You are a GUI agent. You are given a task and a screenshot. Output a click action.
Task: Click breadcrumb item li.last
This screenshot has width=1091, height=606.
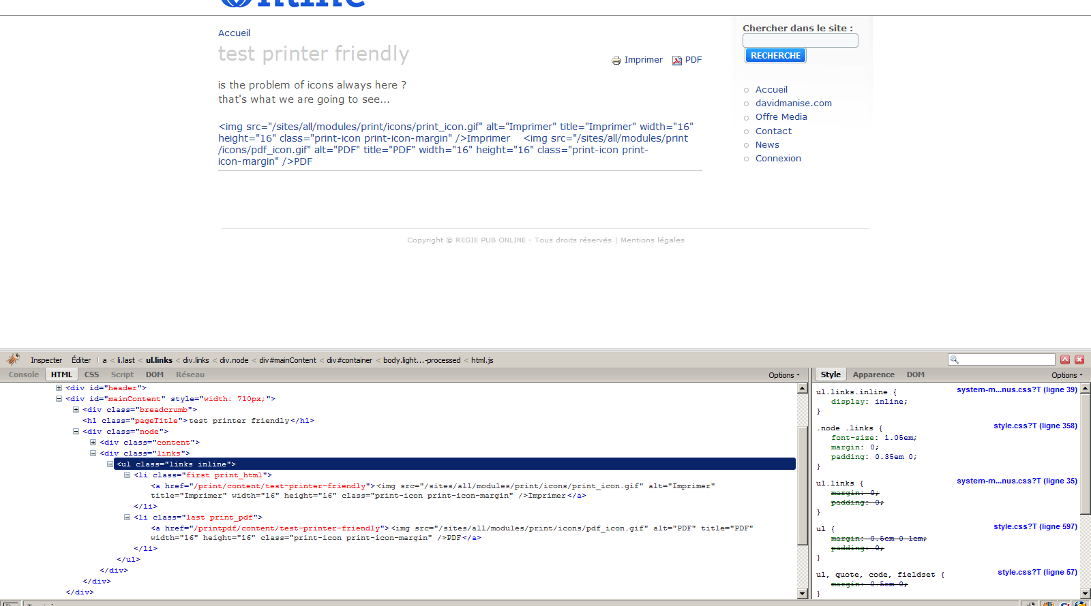pyautogui.click(x=126, y=360)
